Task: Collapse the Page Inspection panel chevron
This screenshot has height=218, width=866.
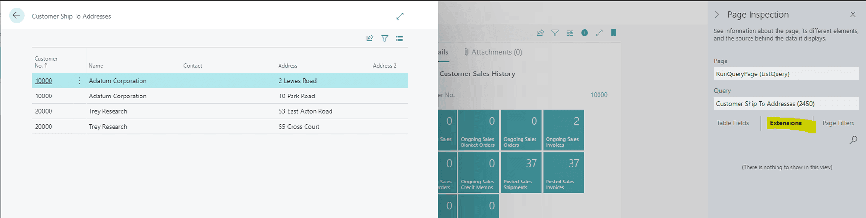Action: click(717, 14)
